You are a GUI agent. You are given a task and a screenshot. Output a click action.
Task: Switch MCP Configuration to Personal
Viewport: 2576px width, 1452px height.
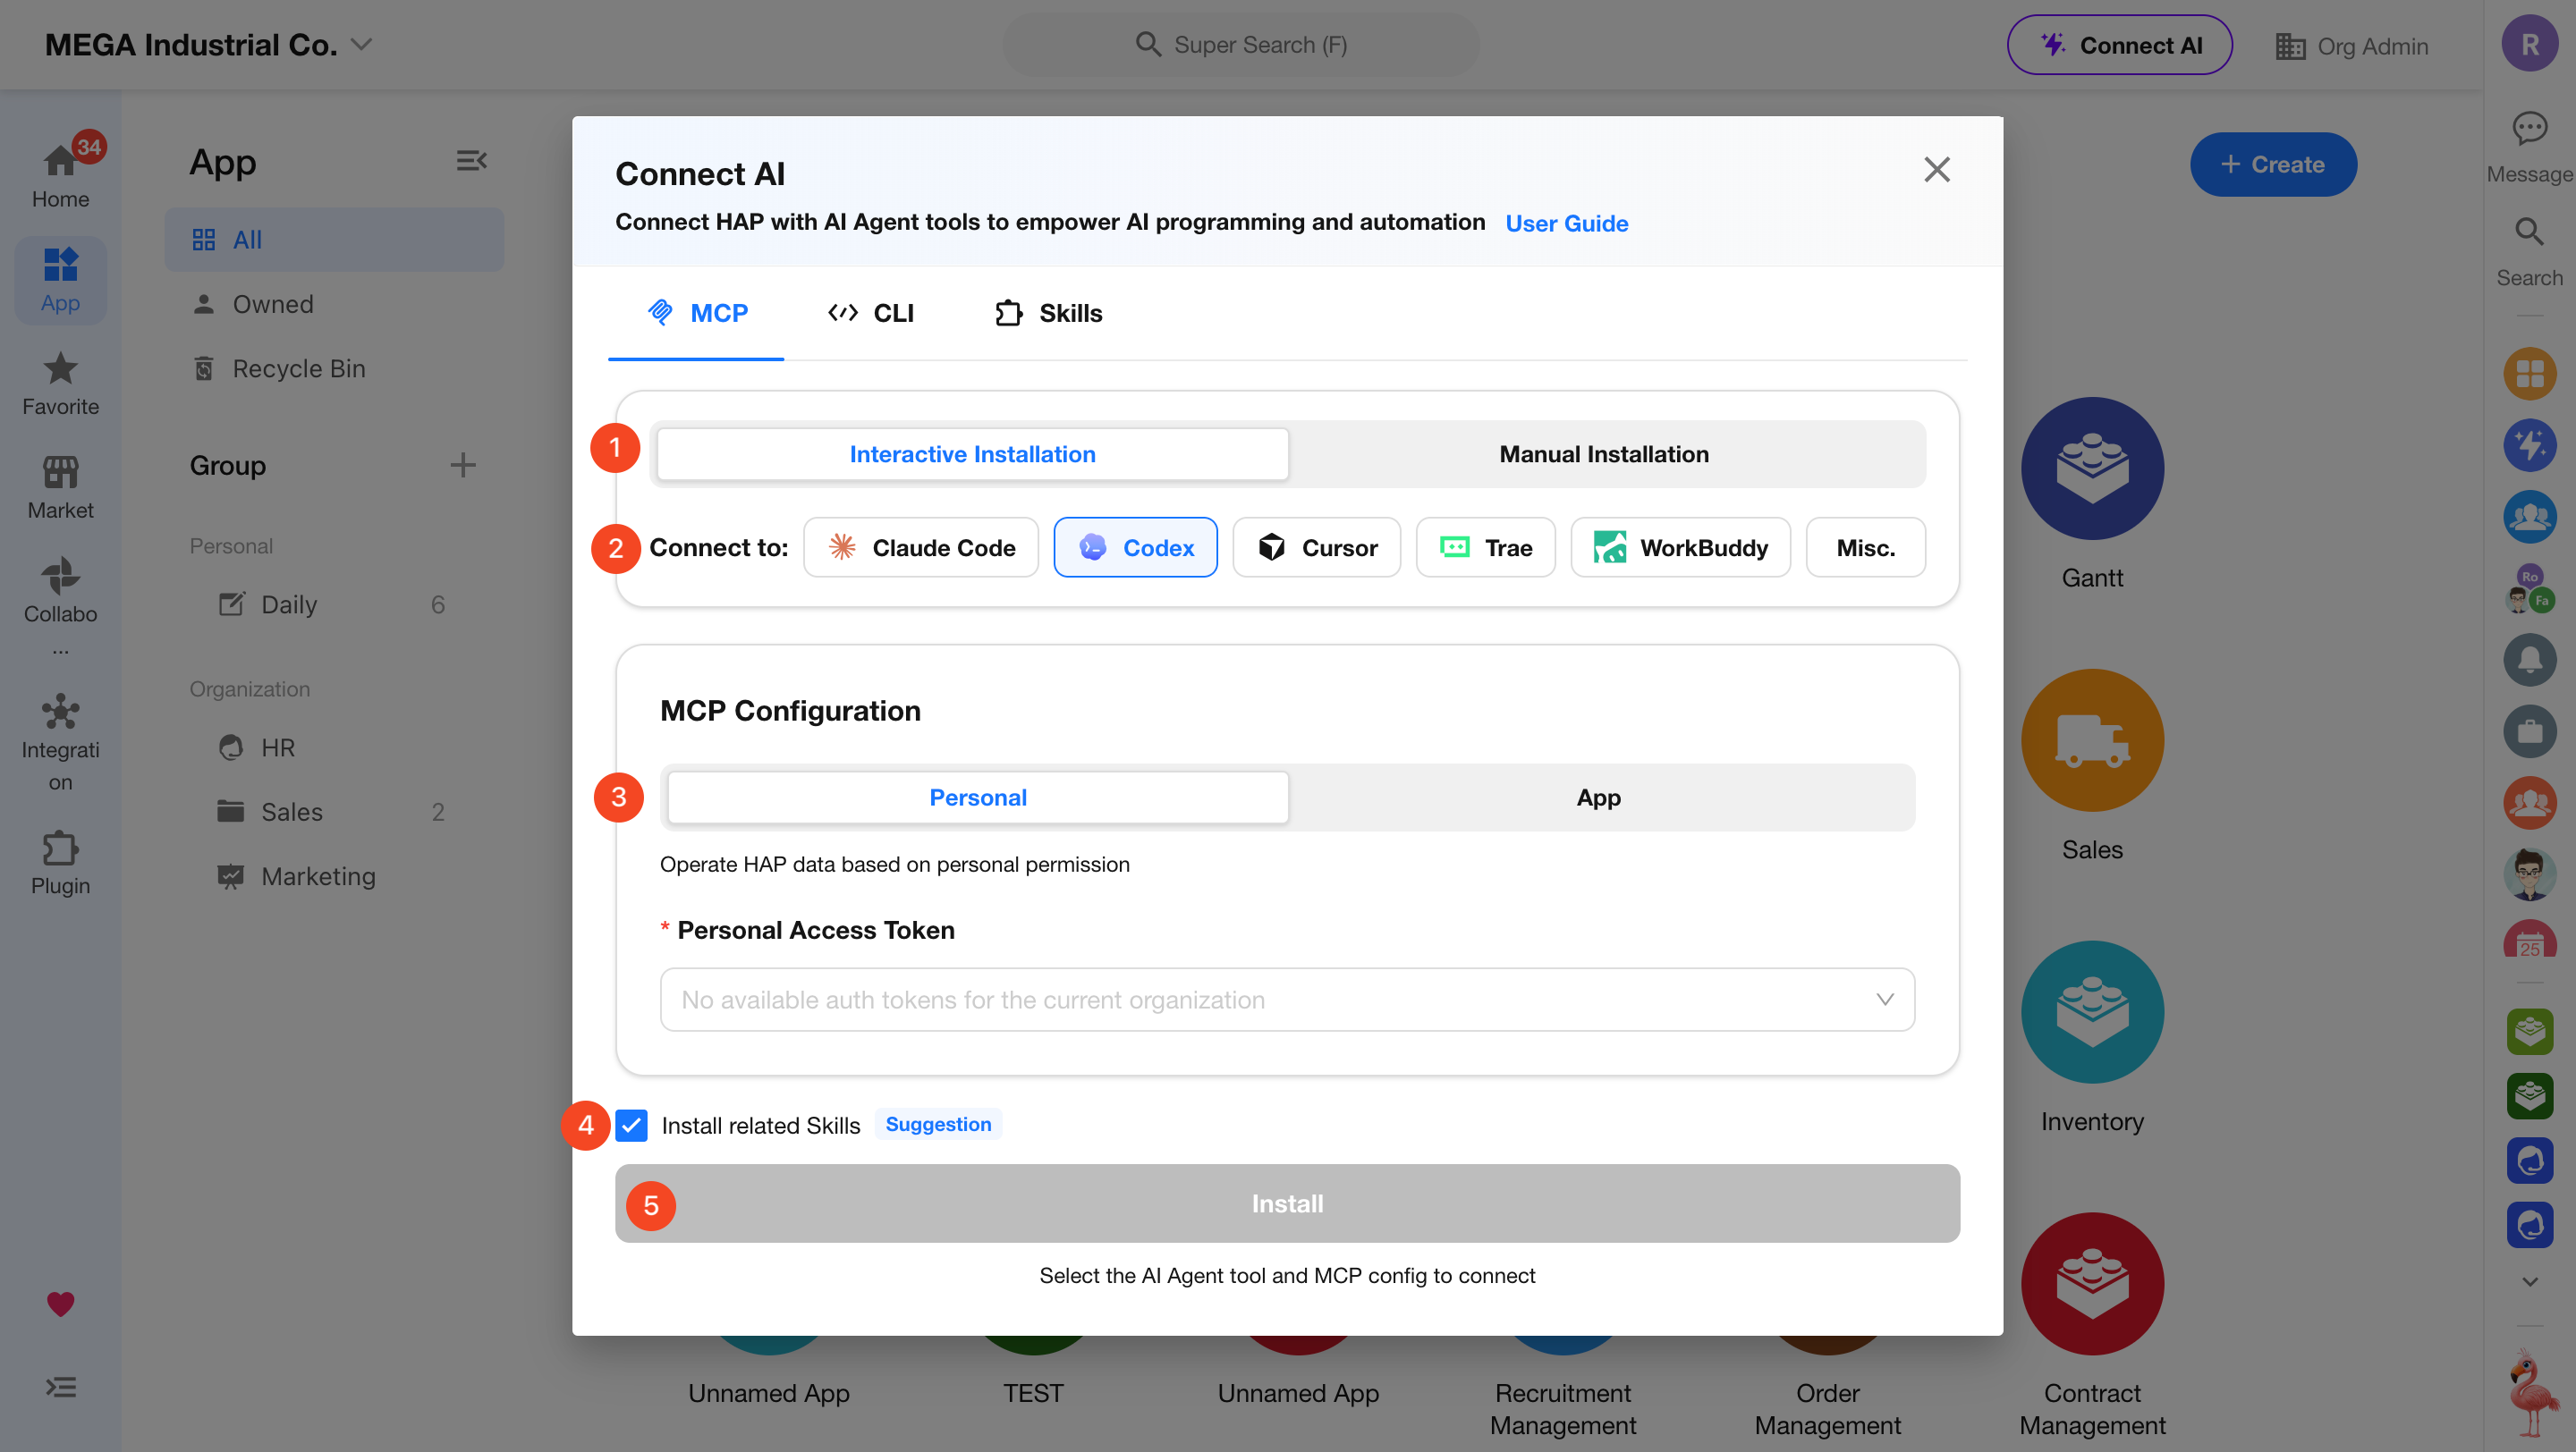tap(977, 798)
